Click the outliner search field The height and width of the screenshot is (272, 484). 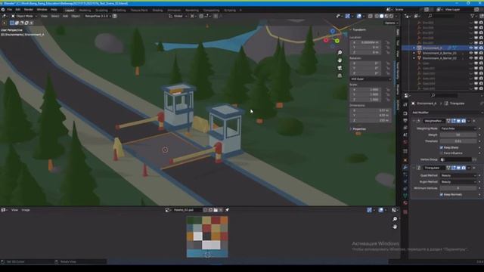coord(442,16)
